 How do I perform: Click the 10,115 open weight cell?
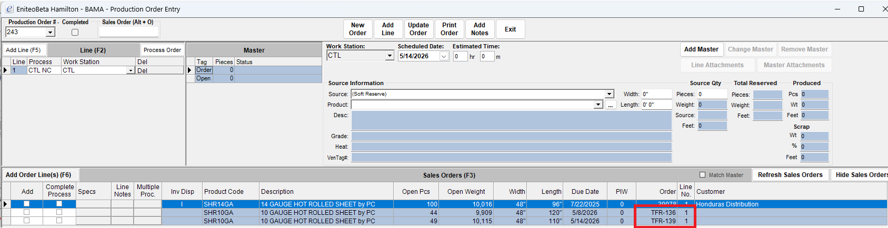[x=466, y=221]
